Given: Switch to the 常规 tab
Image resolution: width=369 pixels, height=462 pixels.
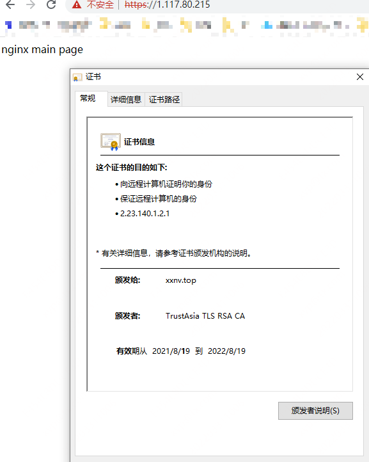Looking at the screenshot, I should 91,99.
